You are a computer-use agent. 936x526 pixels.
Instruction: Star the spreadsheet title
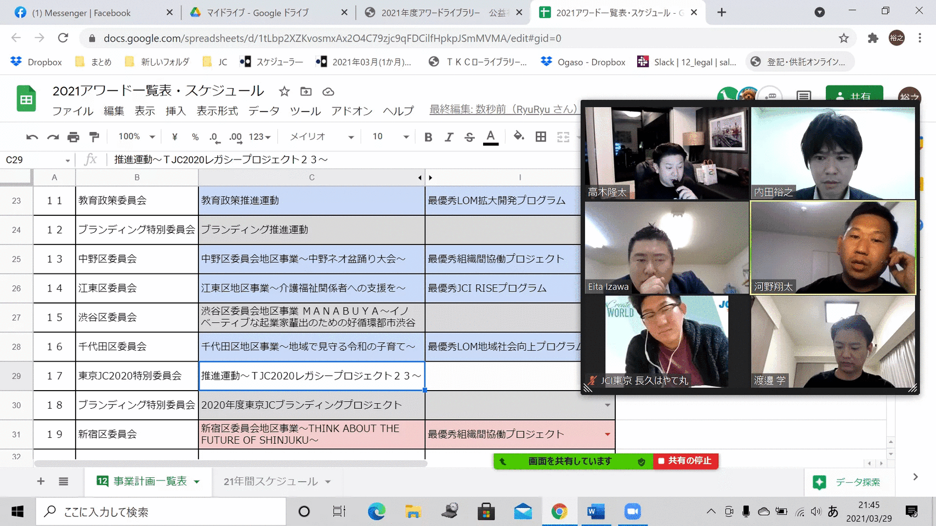pyautogui.click(x=284, y=92)
